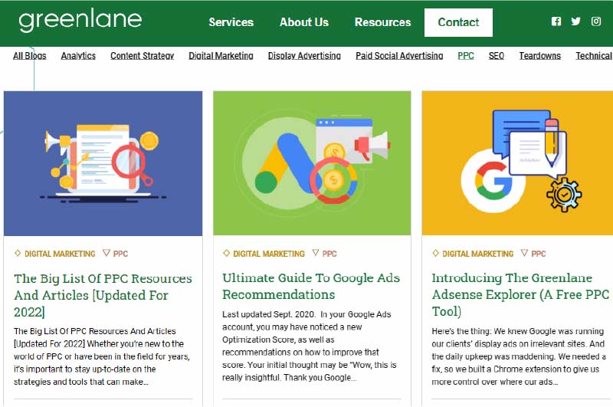Filter blogs by SEO
The height and width of the screenshot is (407, 613).
496,56
